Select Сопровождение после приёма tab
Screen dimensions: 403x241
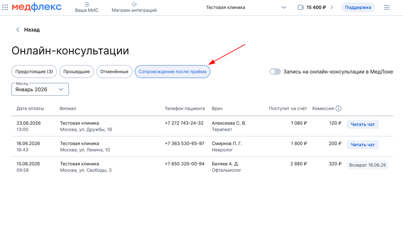click(172, 72)
